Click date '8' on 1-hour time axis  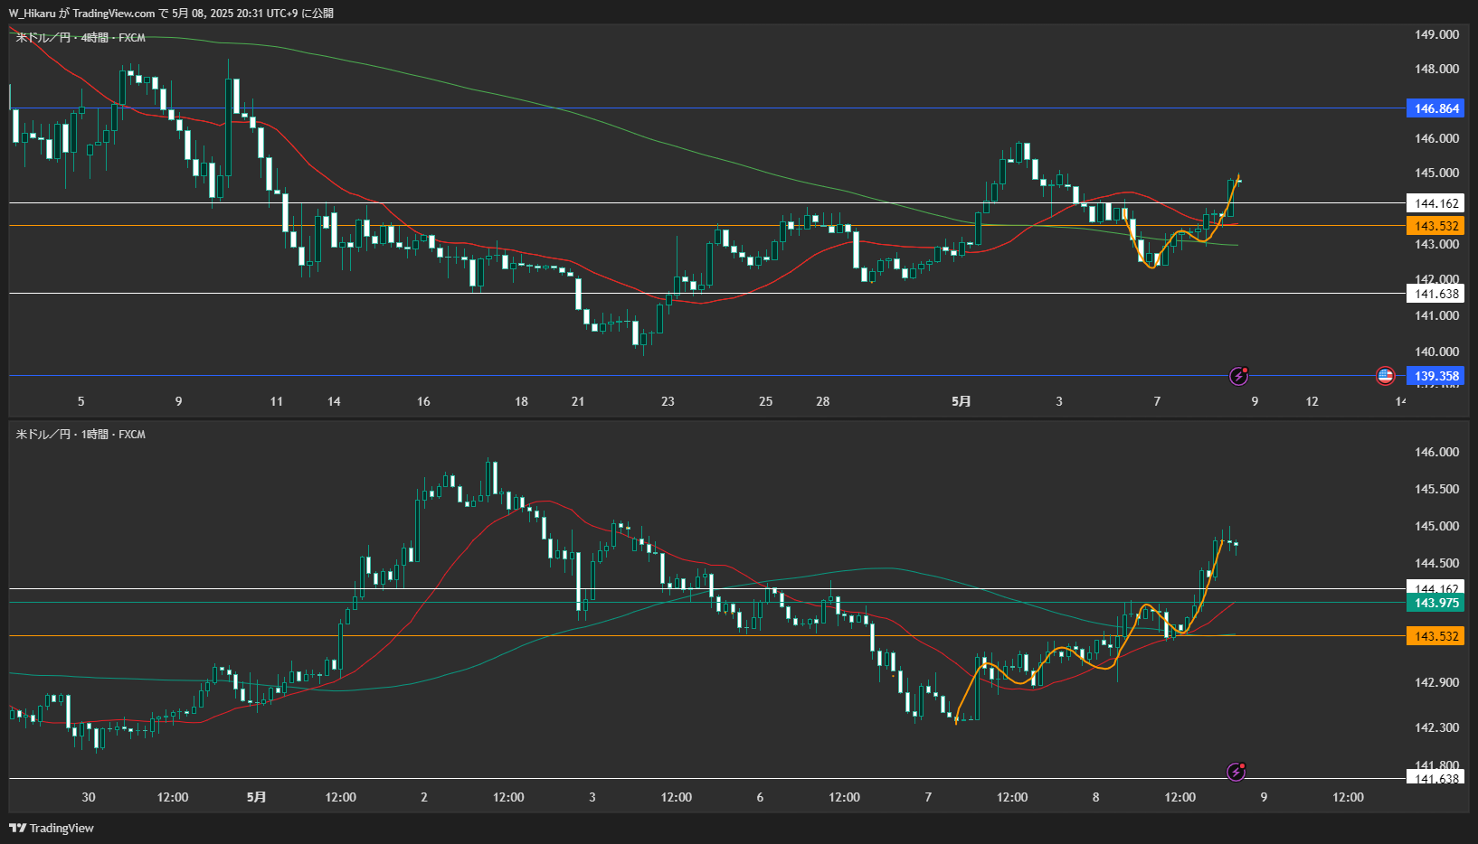coord(1095,797)
